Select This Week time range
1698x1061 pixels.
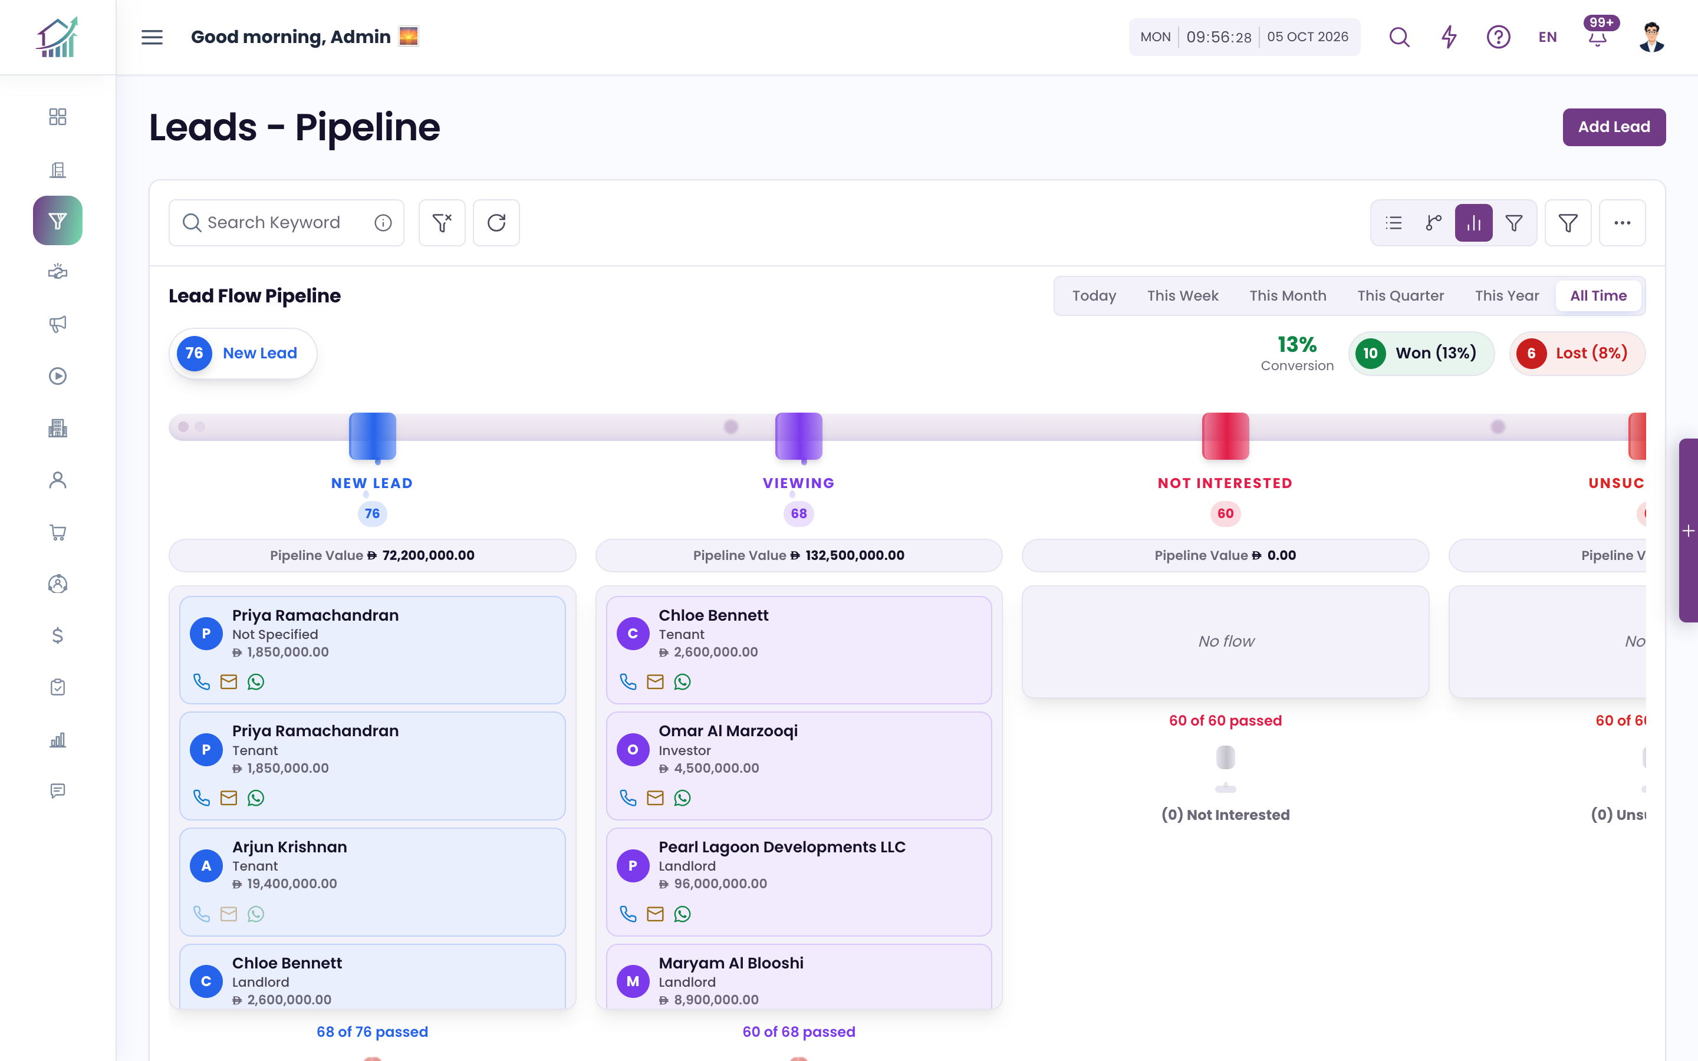(1182, 295)
